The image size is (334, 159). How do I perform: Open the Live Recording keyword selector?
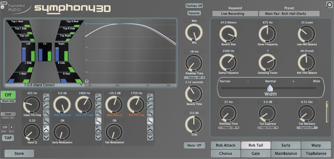tap(235, 14)
